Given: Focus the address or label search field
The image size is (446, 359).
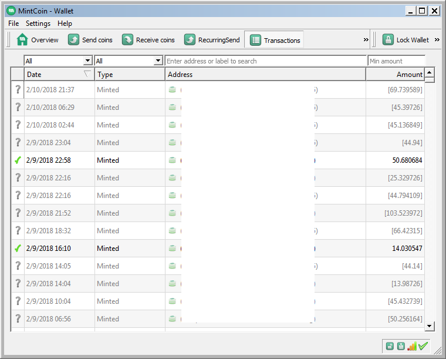Looking at the screenshot, I should tap(266, 61).
